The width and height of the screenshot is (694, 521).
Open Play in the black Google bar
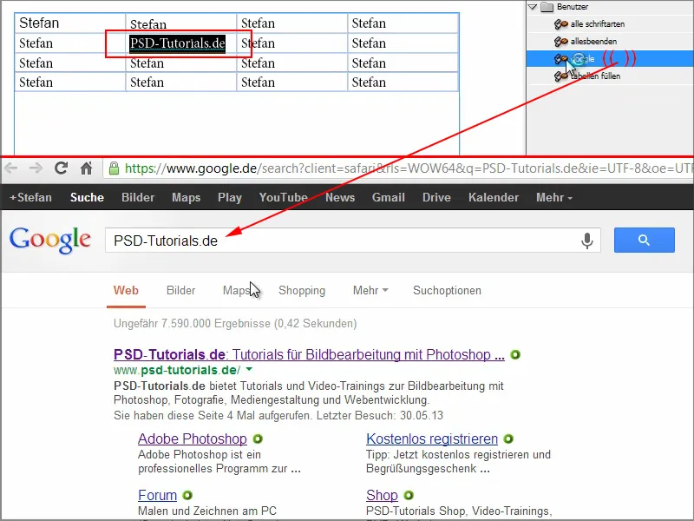[x=230, y=197]
